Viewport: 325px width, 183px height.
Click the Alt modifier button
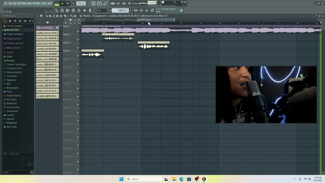point(147,10)
